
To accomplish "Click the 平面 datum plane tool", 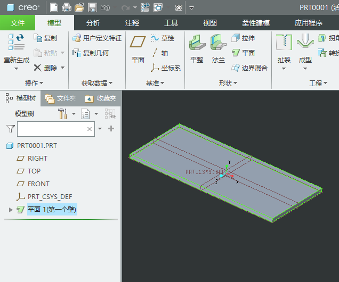I will [138, 49].
